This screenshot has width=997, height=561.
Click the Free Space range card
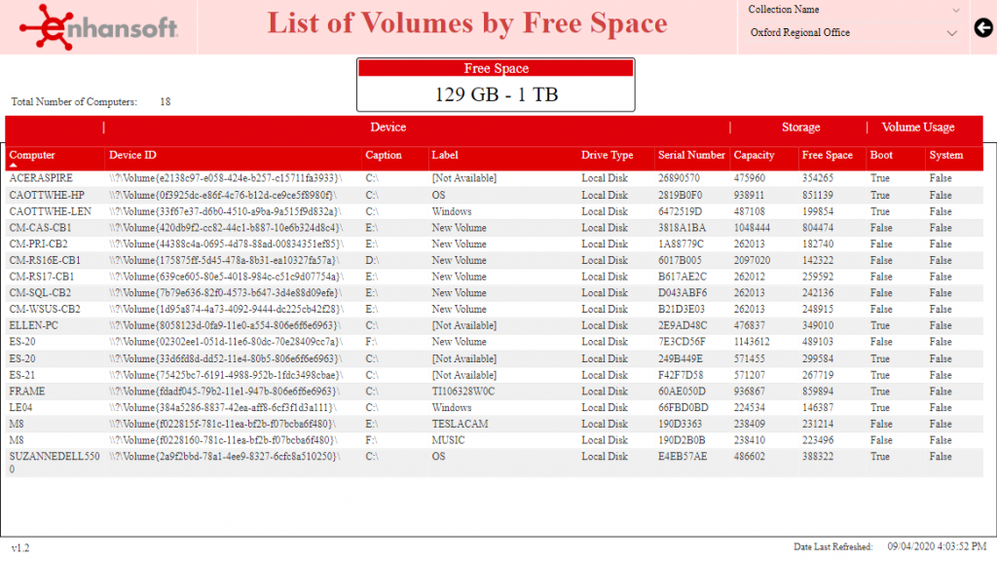click(496, 85)
